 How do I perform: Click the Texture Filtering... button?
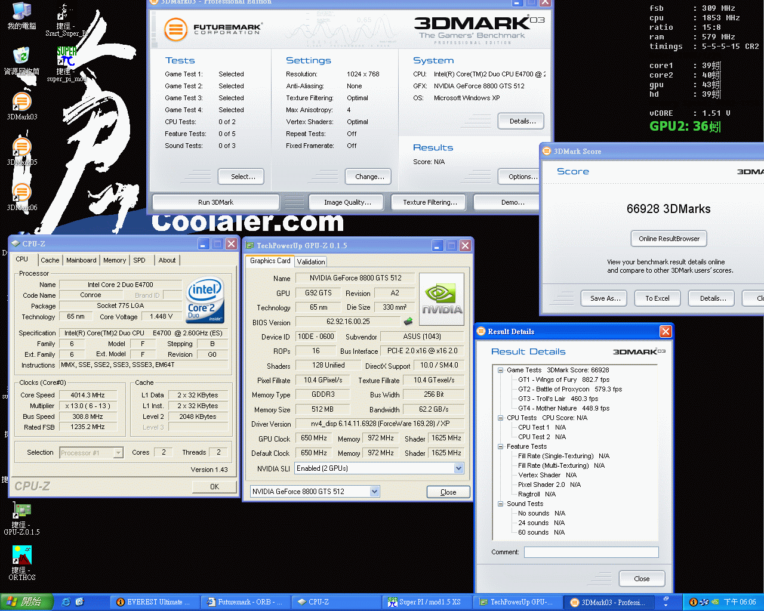click(x=430, y=202)
